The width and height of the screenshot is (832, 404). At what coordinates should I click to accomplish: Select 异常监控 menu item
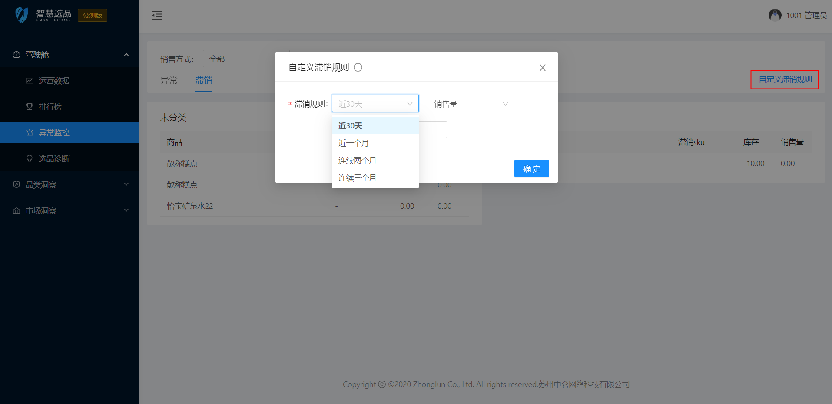click(54, 133)
